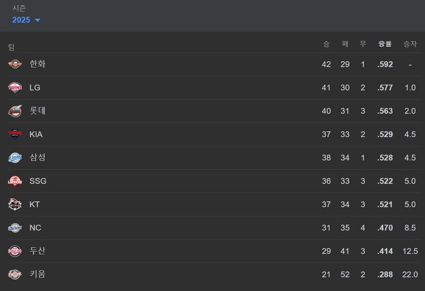This screenshot has width=425, height=291.
Task: Select the 키움 team name
Action: click(37, 274)
